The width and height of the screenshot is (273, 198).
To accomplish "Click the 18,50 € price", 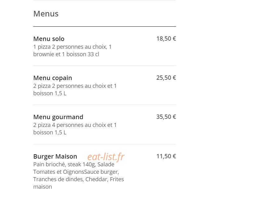I will tap(166, 38).
